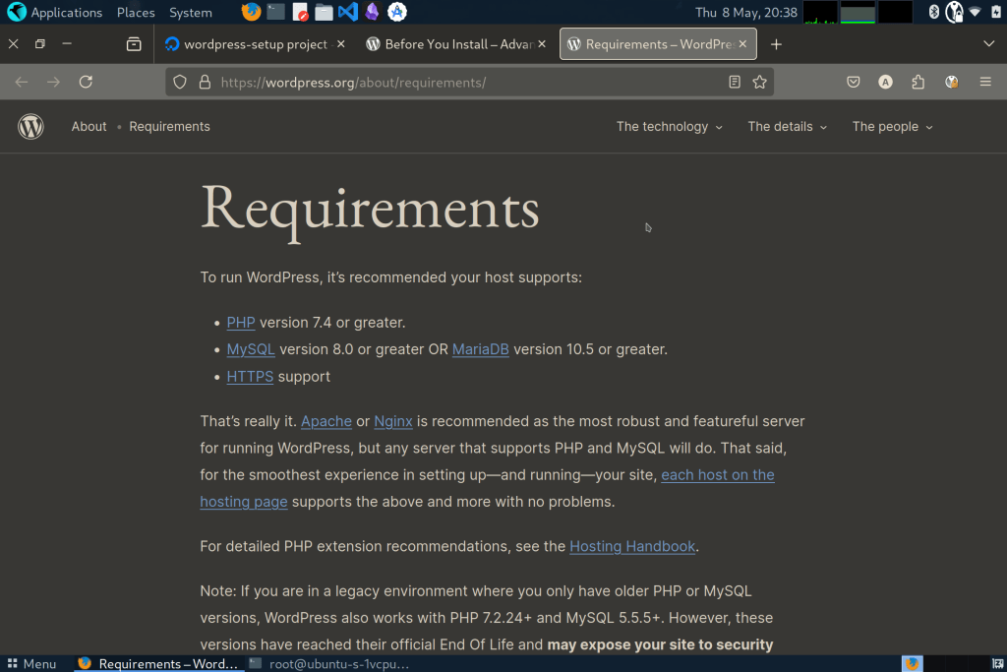Close the Before You Install tab
Viewport: 1007px width, 672px height.
(x=542, y=43)
